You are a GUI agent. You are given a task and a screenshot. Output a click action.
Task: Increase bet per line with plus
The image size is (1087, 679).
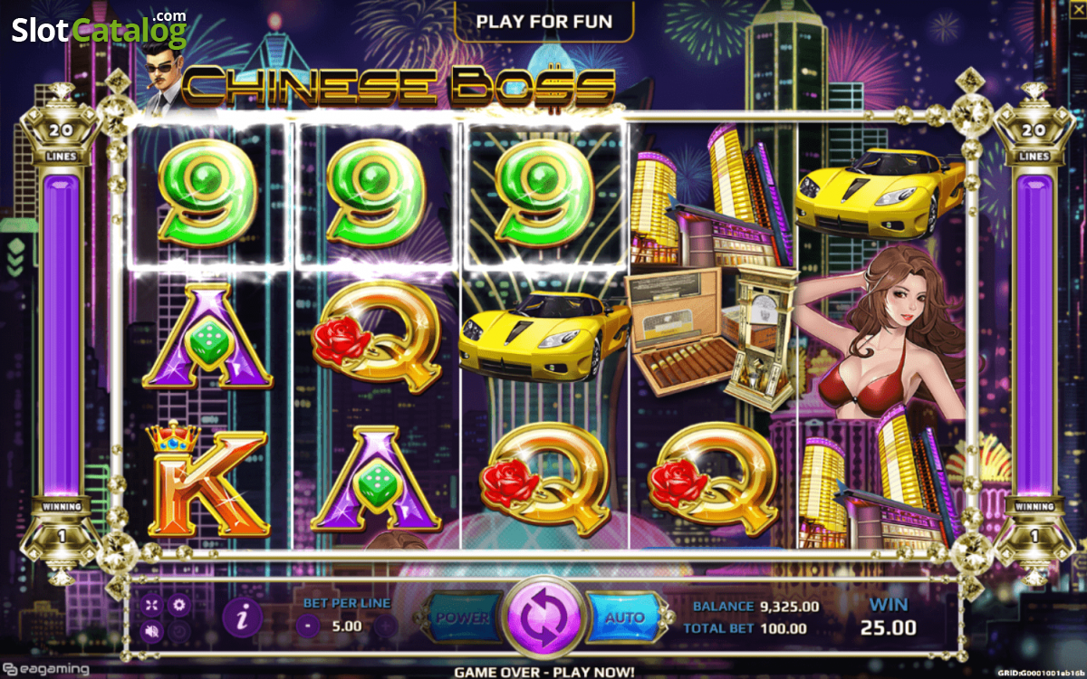(x=386, y=626)
